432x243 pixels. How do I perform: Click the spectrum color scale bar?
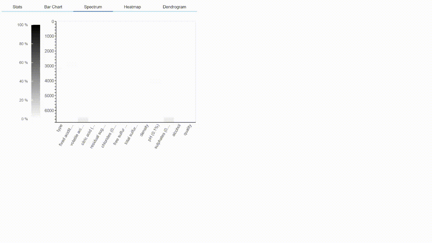36,71
